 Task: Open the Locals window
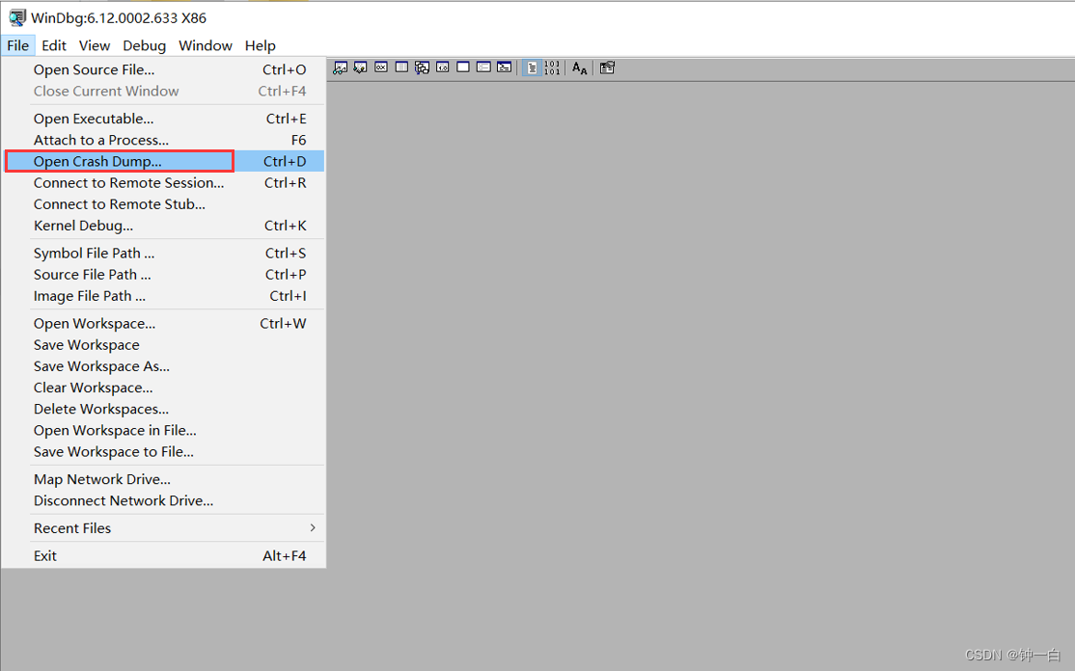[x=360, y=67]
